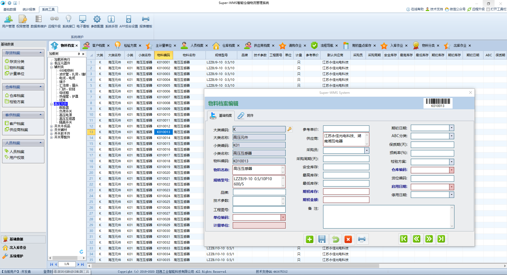Open the ABC分类 dropdown
The image size is (507, 275).
click(452, 136)
